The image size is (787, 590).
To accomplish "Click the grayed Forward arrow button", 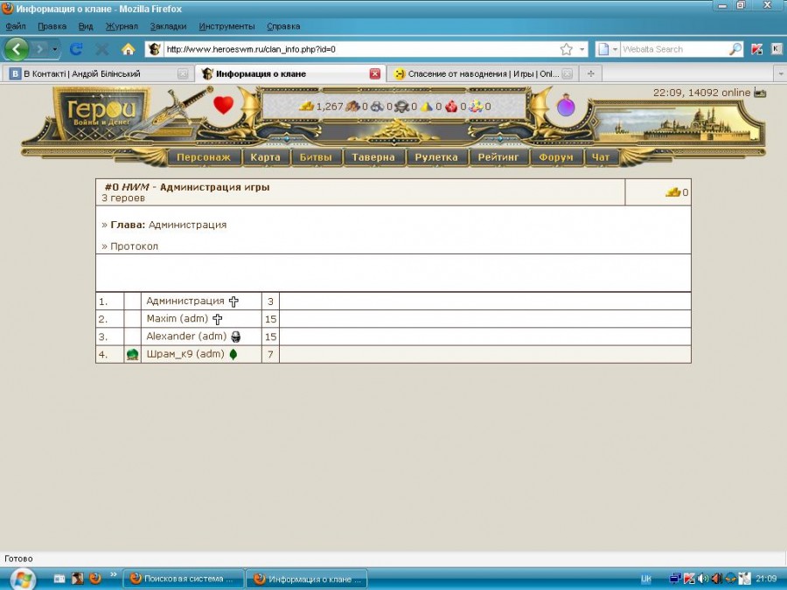I will point(39,49).
